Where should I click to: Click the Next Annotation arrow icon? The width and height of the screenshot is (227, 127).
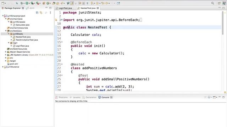tap(92, 3)
